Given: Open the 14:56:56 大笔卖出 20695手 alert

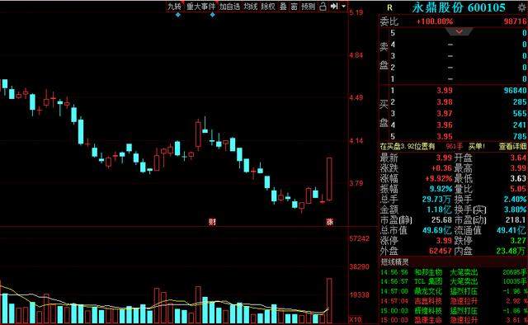Looking at the screenshot, I should (453, 271).
